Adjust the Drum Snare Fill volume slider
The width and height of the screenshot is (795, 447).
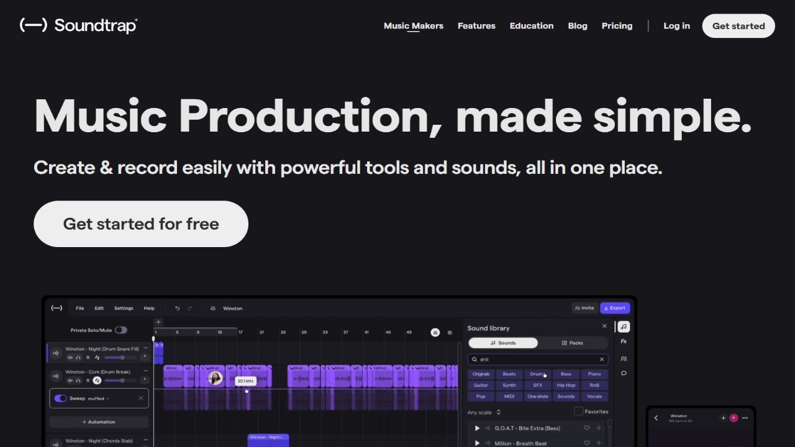pyautogui.click(x=120, y=358)
